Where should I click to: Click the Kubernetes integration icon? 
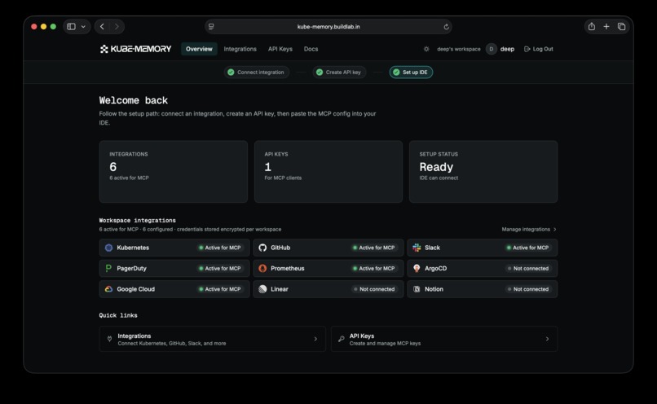tap(108, 248)
